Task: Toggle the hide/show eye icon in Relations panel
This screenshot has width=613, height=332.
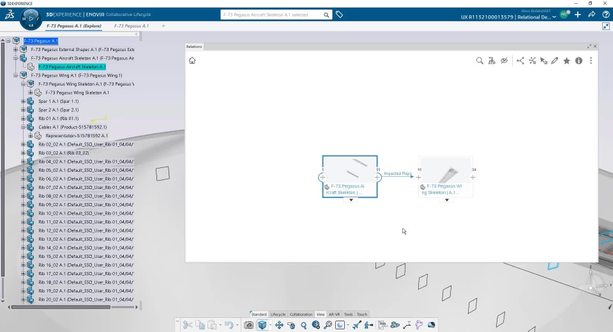Action: [x=504, y=61]
